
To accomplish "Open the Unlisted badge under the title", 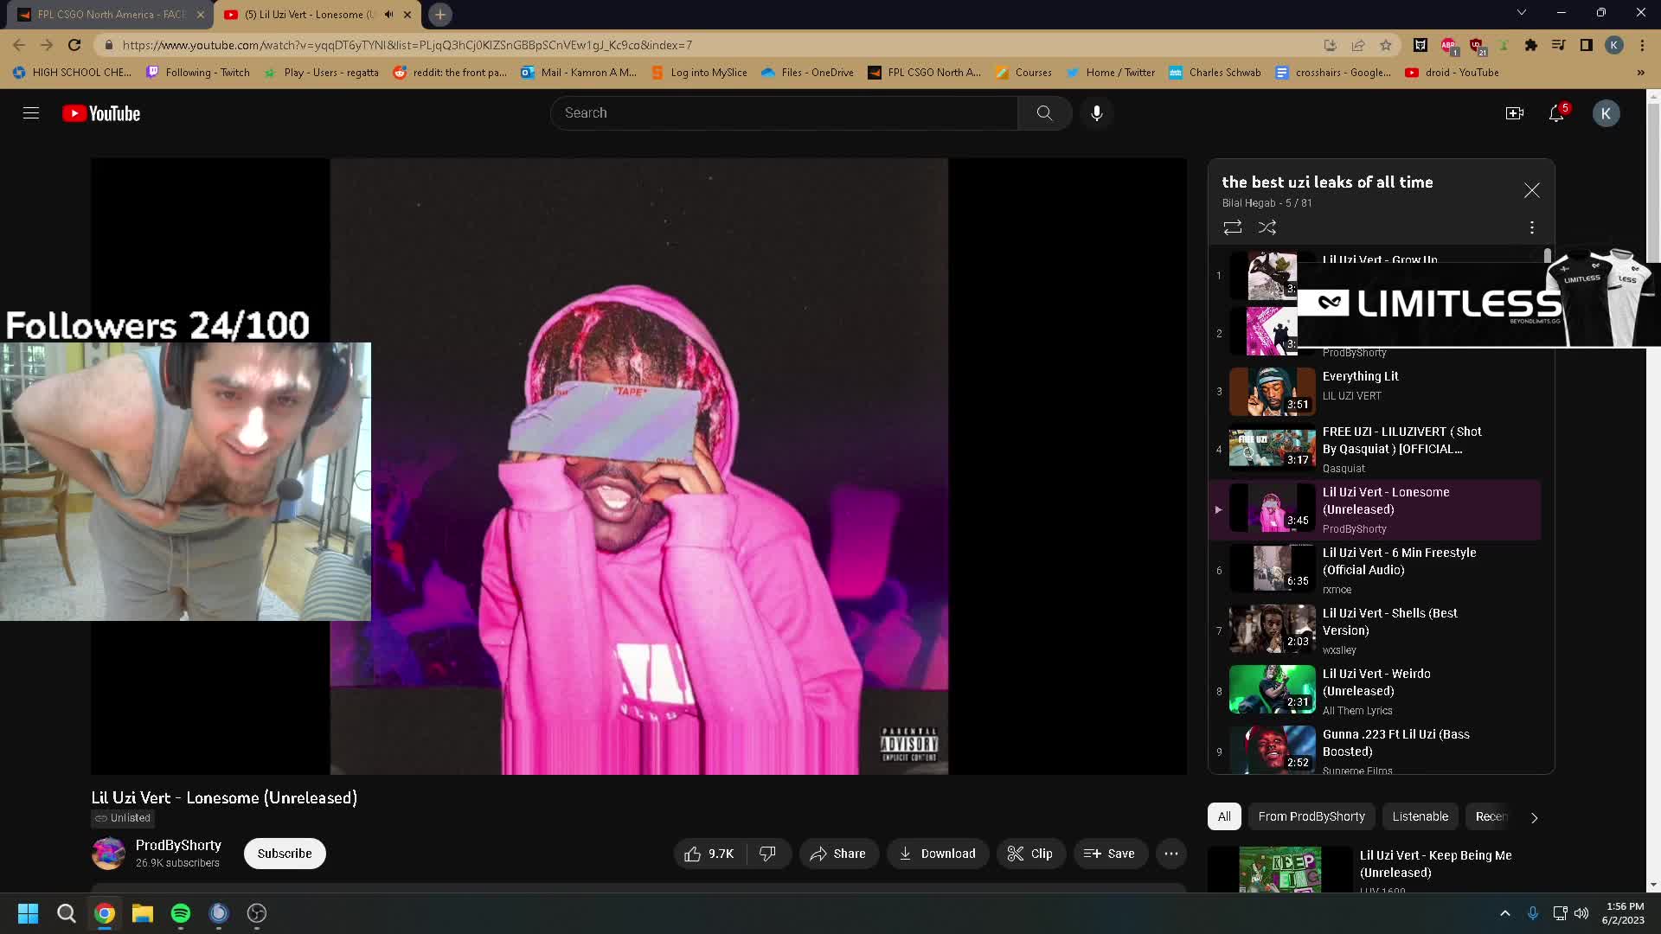I will click(x=123, y=818).
